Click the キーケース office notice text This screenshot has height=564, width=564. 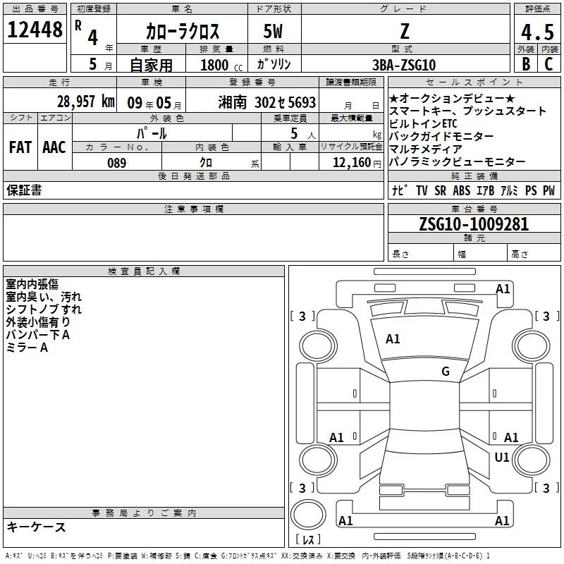pos(36,527)
